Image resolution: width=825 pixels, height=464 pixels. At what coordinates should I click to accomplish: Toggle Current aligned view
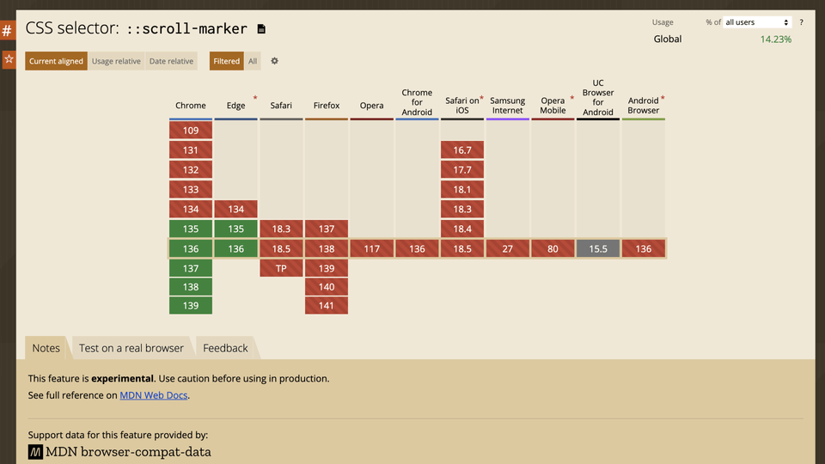[56, 61]
